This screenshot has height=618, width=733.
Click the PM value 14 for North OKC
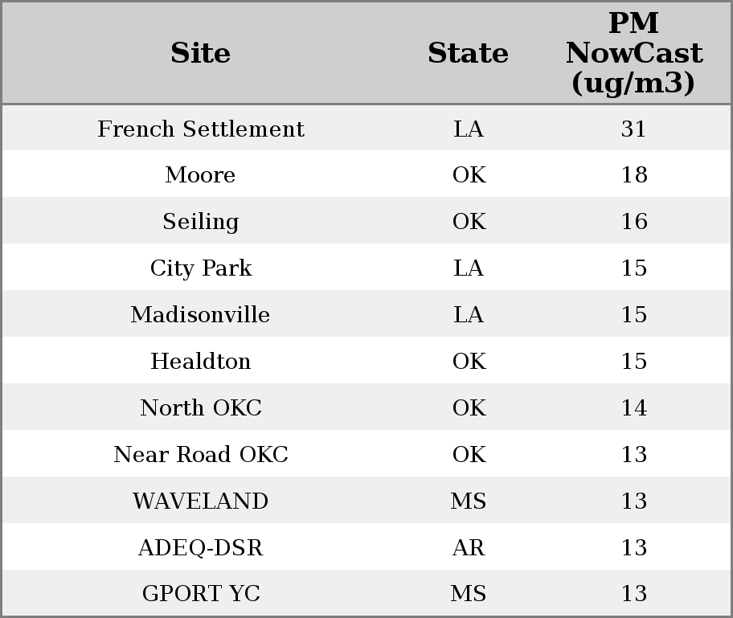pos(633,408)
